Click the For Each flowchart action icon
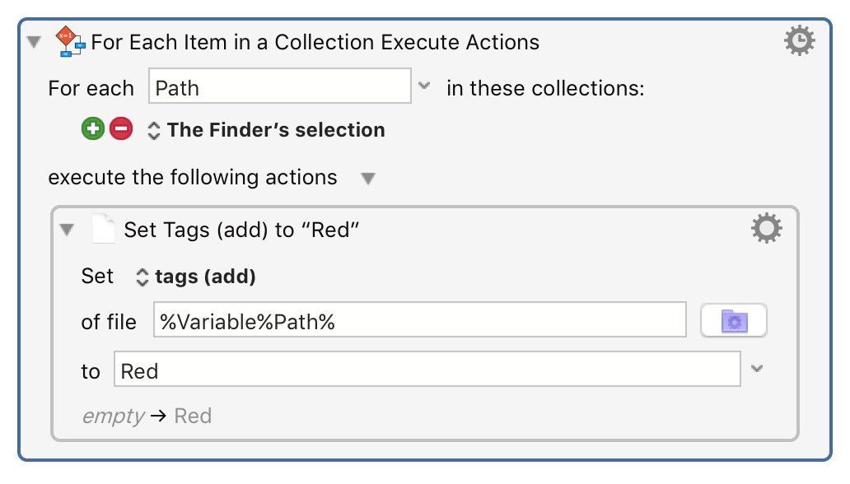Image resolution: width=850 pixels, height=484 pixels. [70, 41]
